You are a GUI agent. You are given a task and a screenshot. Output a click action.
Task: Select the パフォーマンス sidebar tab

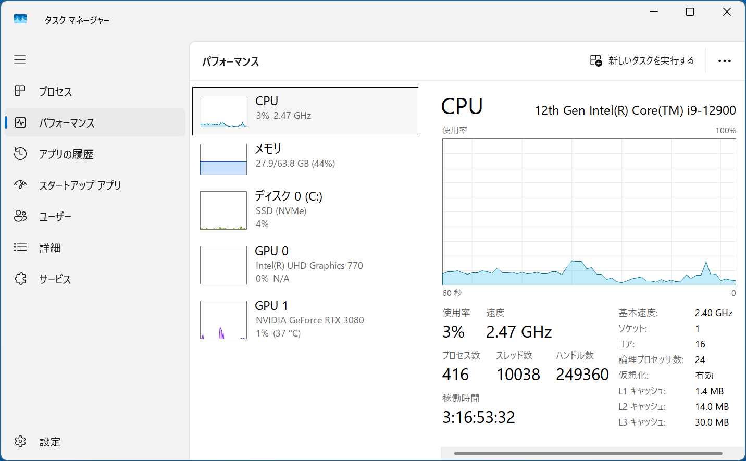coord(95,122)
